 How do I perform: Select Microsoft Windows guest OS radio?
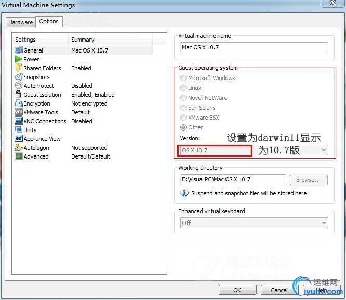[183, 78]
